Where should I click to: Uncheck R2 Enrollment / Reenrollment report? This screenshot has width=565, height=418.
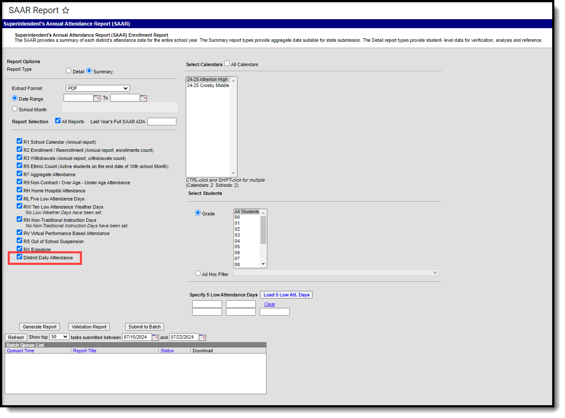(20, 149)
